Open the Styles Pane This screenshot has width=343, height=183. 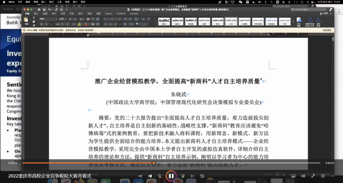click(x=299, y=22)
